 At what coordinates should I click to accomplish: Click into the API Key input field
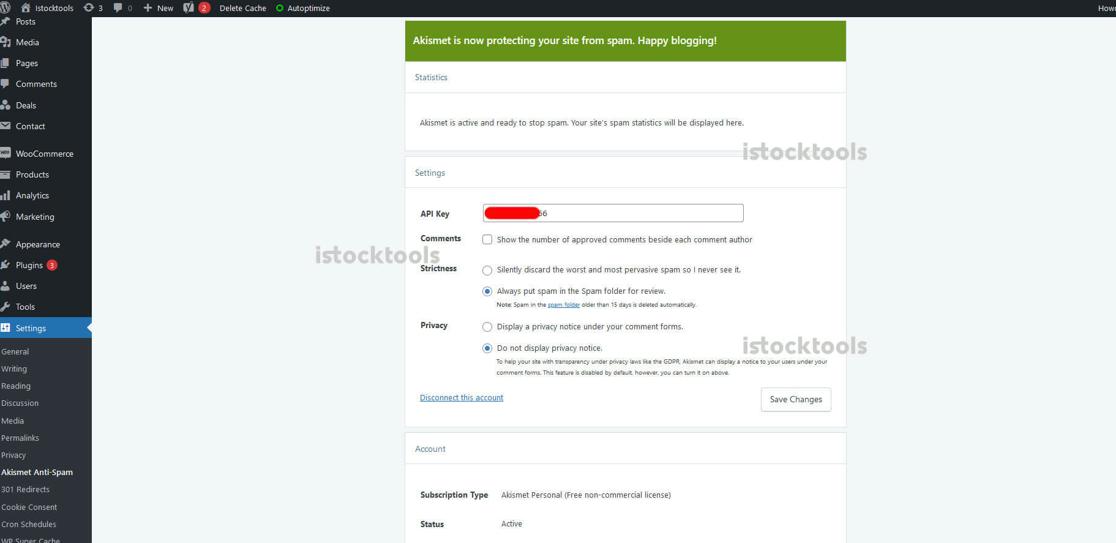[613, 213]
